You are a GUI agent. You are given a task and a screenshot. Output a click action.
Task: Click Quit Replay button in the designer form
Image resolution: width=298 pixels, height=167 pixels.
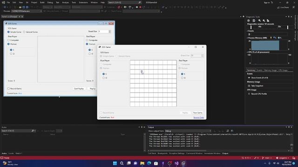click(79, 89)
